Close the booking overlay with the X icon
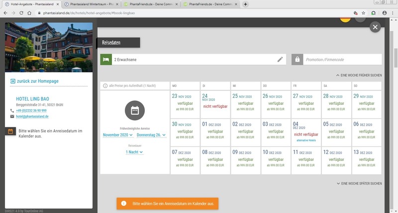398x213 pixels. tap(375, 27)
